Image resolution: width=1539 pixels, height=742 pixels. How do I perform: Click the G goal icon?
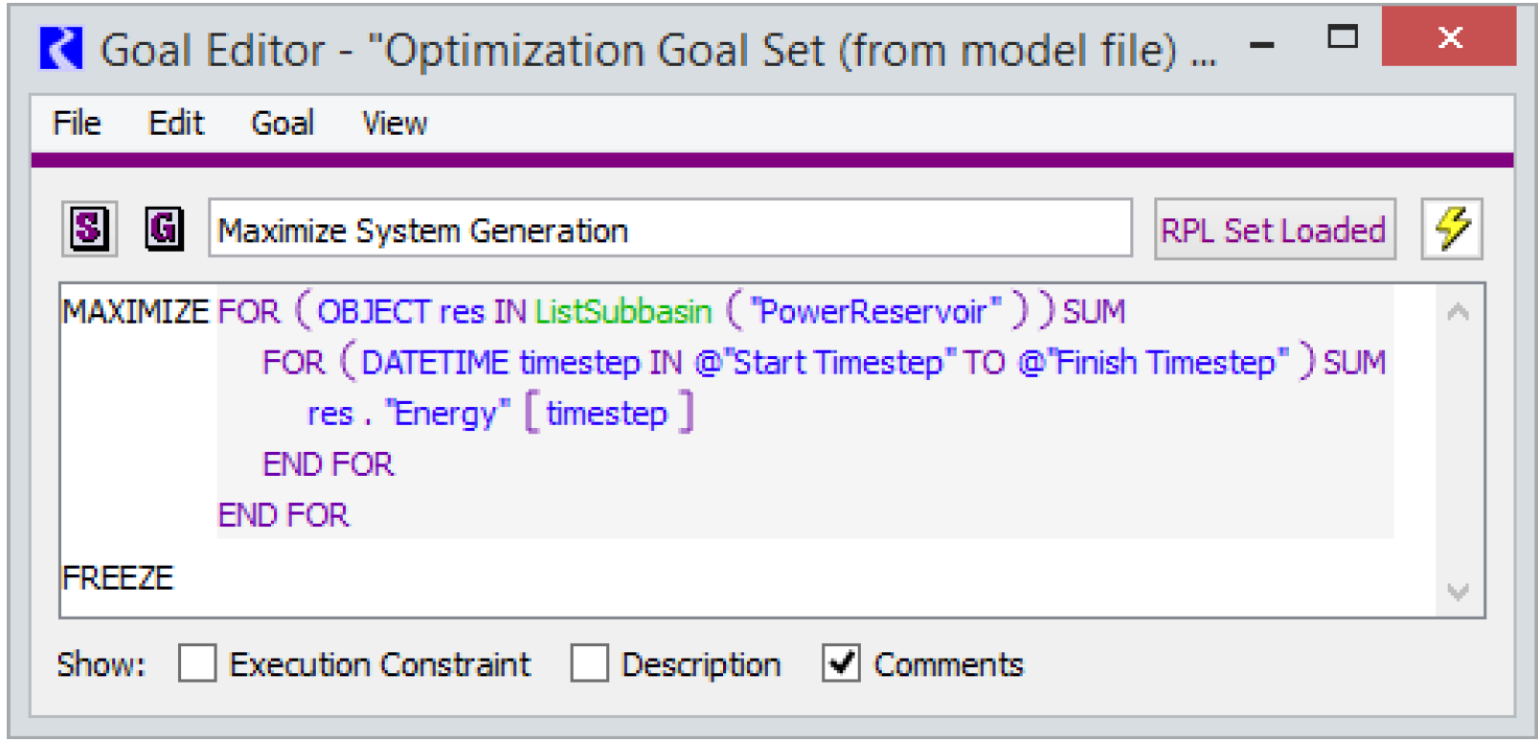click(x=164, y=229)
